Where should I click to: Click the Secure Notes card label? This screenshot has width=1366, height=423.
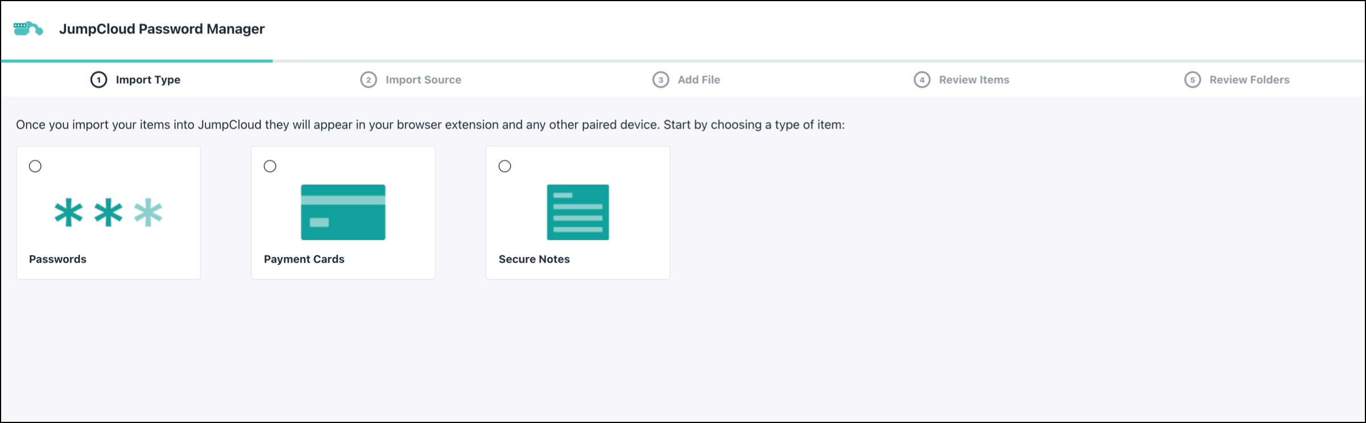pos(534,259)
